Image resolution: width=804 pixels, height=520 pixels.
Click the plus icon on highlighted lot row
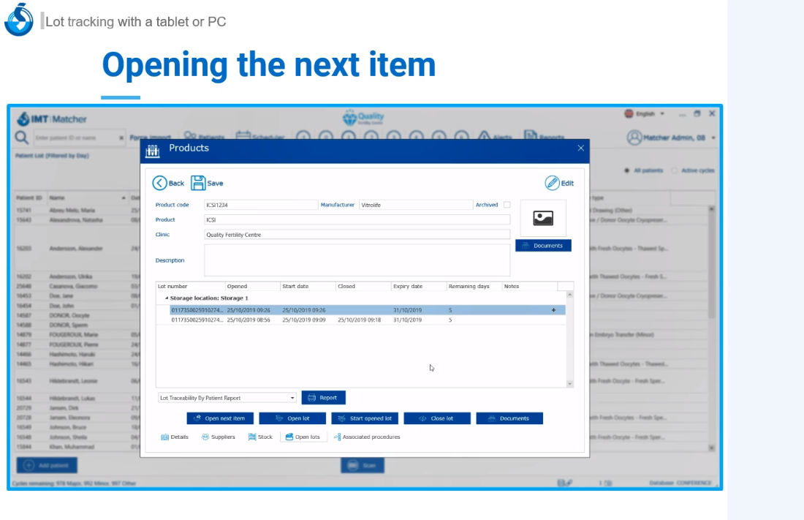click(x=553, y=310)
